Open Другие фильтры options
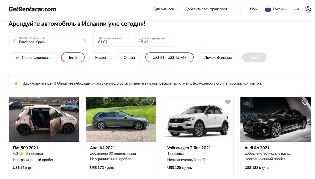This screenshot has height=179, width=315. click(218, 57)
